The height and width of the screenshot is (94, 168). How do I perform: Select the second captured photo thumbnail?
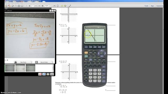pyautogui.click(x=20, y=68)
